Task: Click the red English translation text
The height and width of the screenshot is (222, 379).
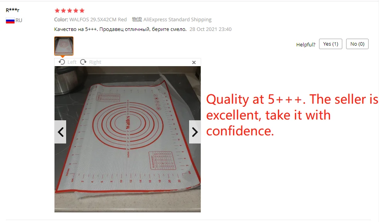Action: [292, 115]
